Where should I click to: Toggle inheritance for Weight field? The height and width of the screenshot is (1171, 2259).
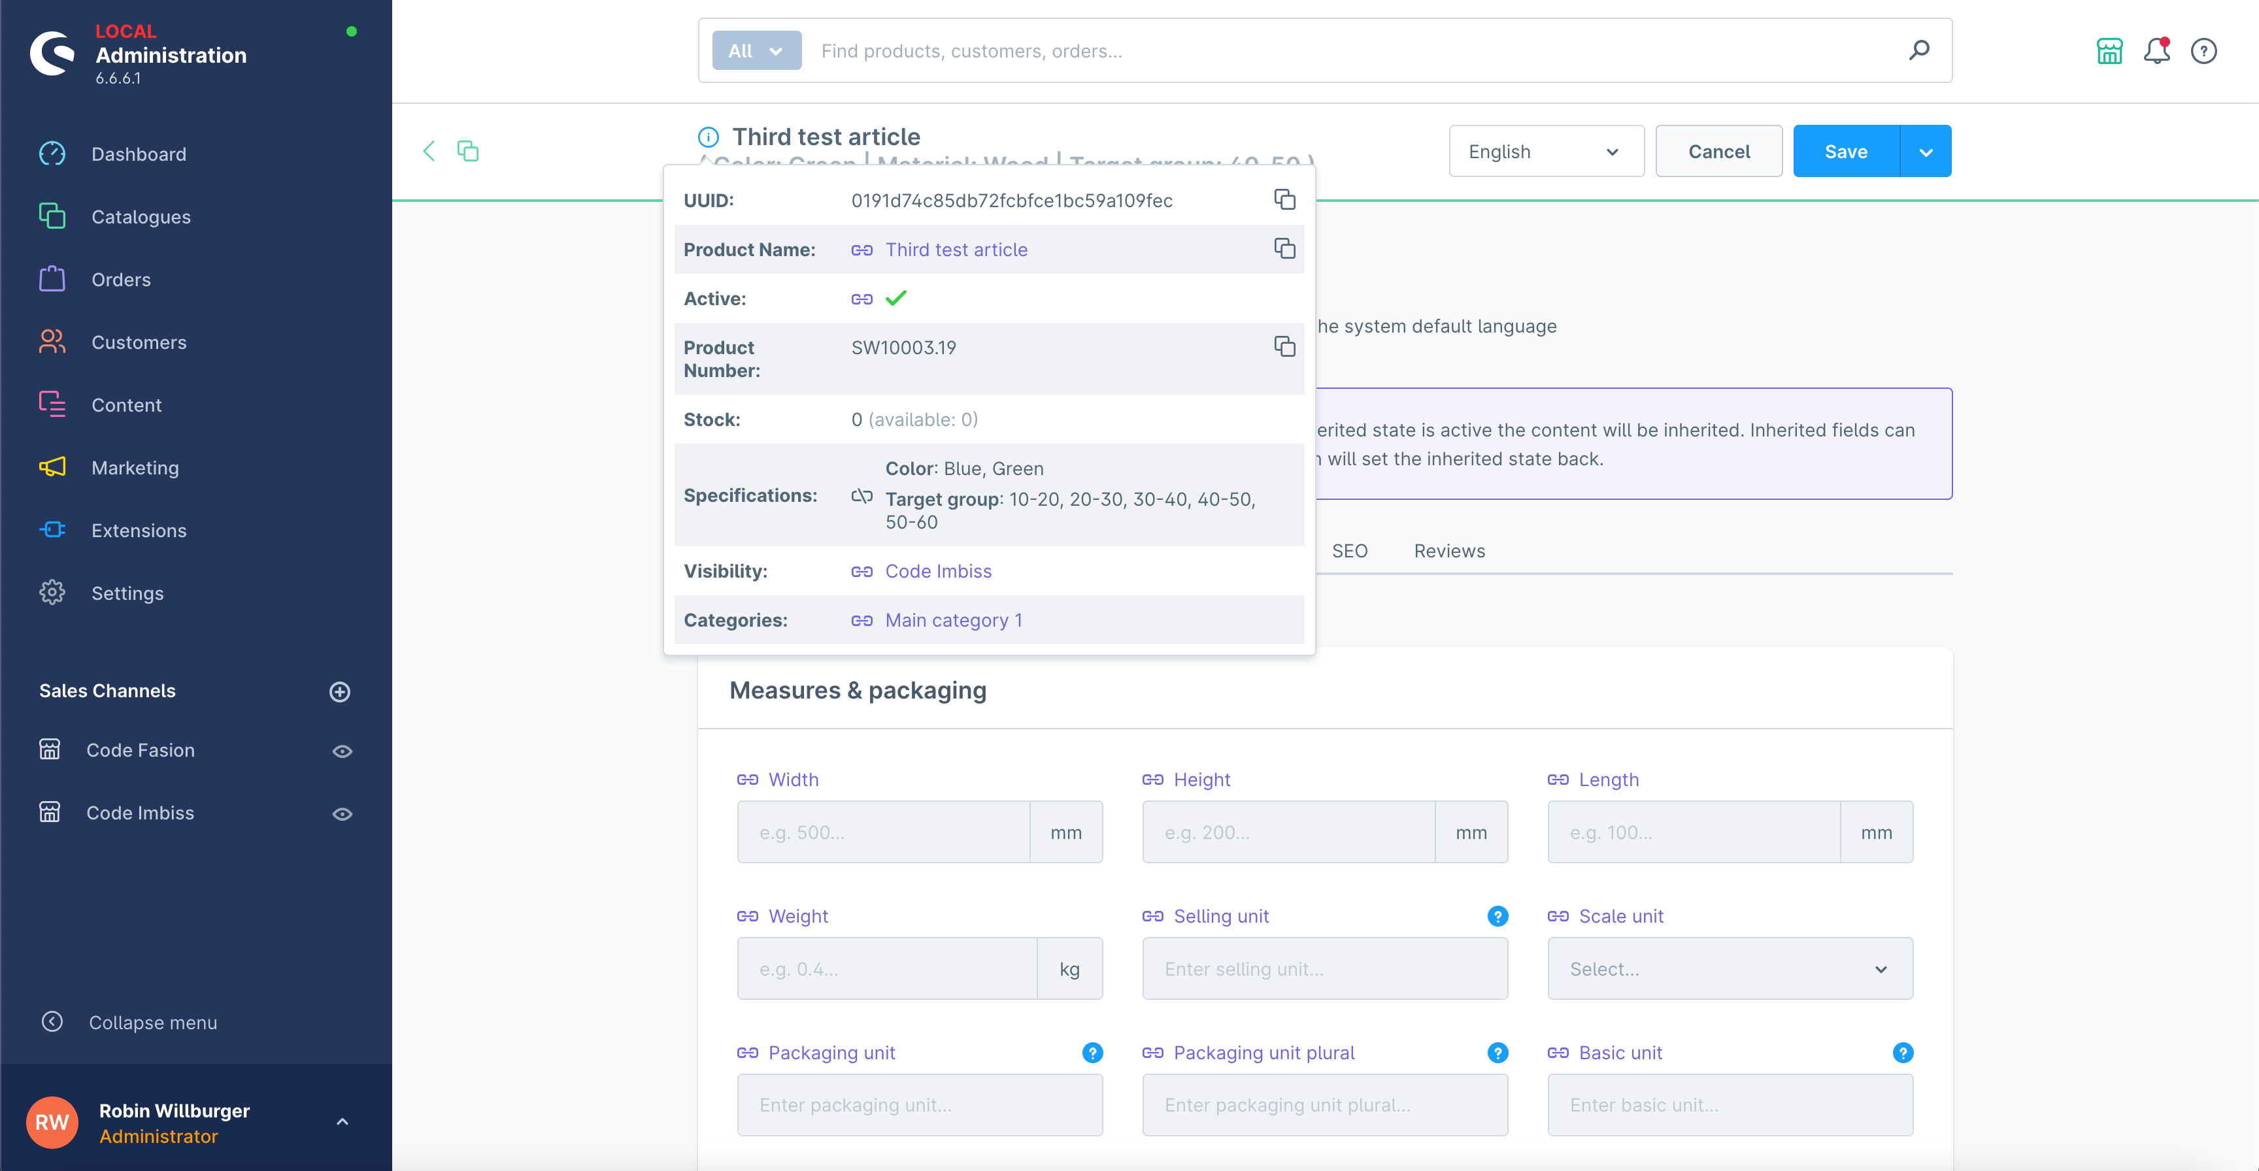click(x=748, y=916)
